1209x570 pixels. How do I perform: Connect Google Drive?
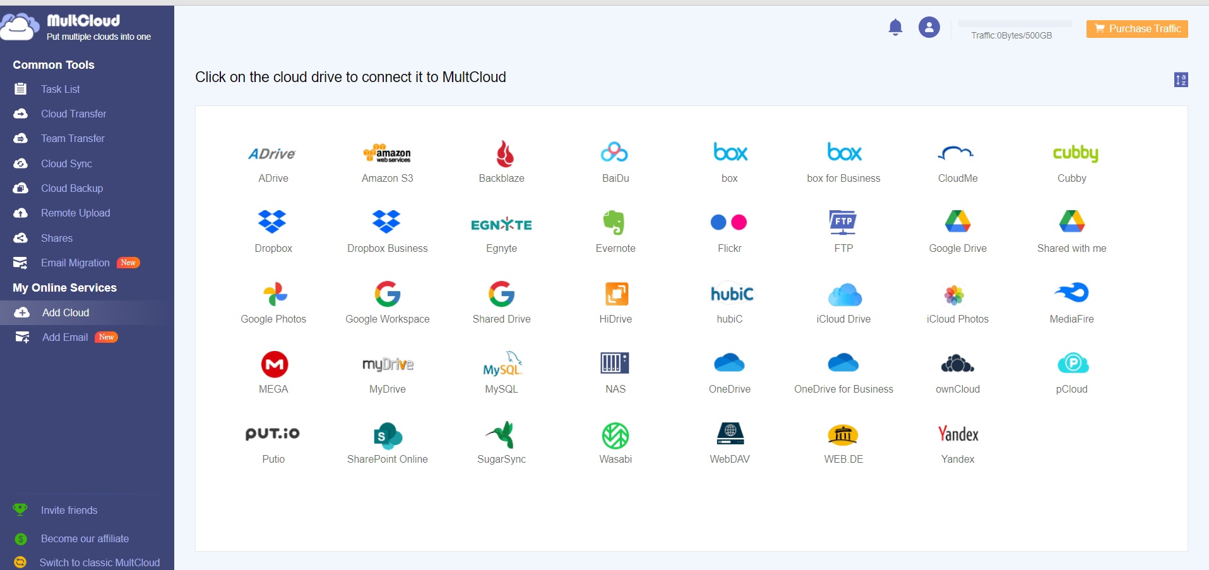958,221
